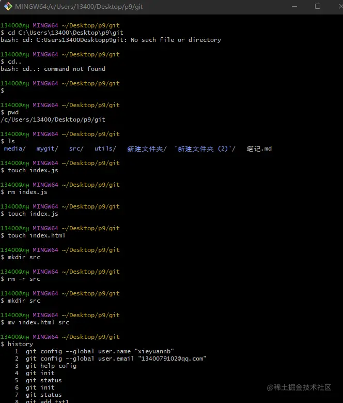
Task: Click the 'rm -r src' command
Action: point(21,279)
